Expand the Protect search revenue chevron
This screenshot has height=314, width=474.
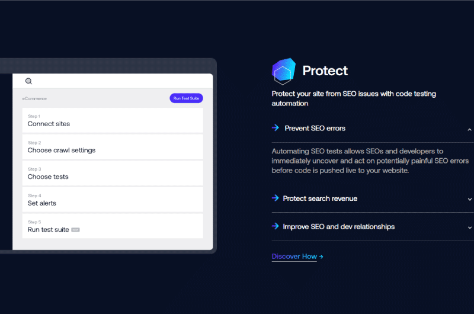(x=469, y=199)
